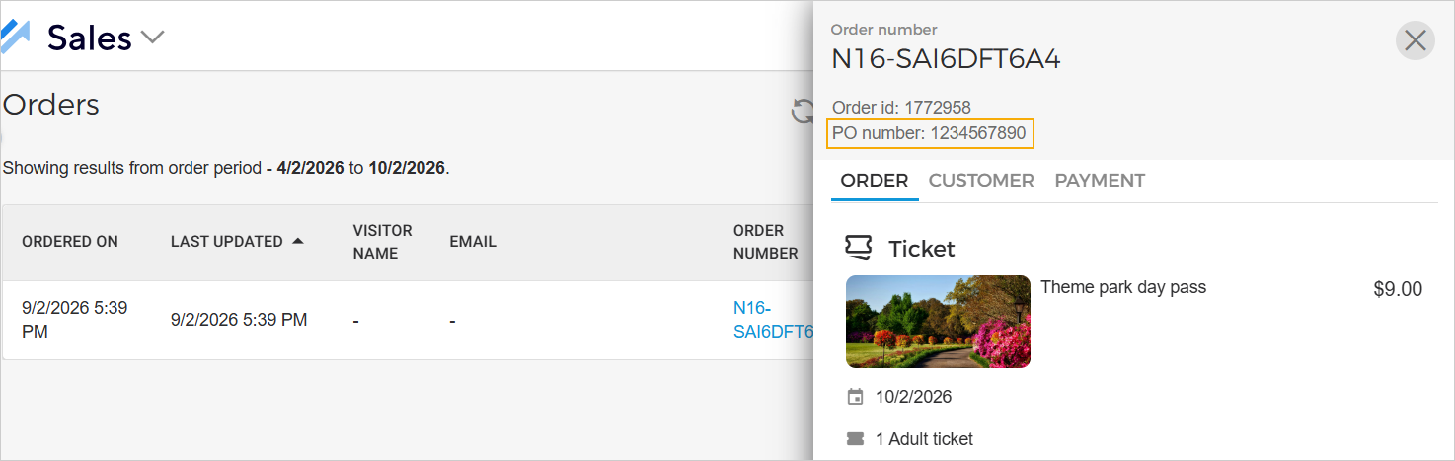Expand the Sales dropdown chevron
Screen dimensions: 1455x461
point(152,38)
